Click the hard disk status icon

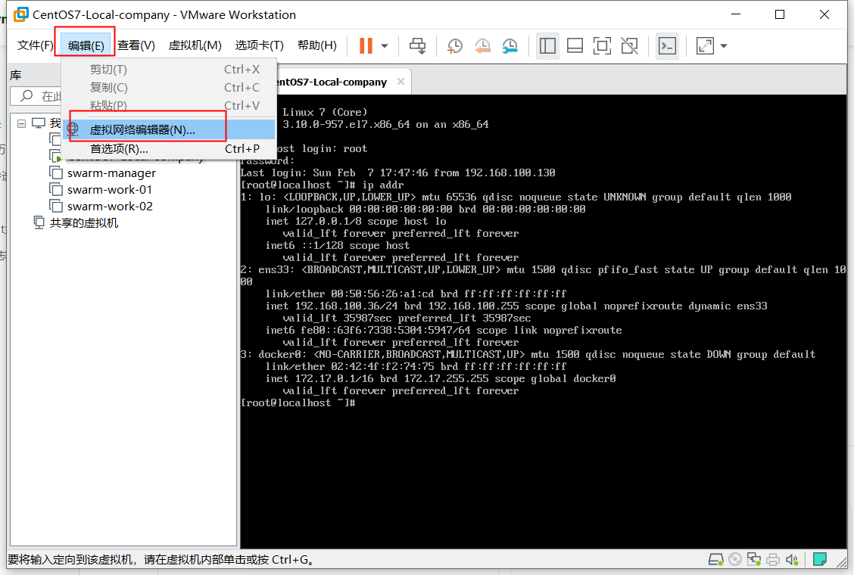tap(715, 560)
